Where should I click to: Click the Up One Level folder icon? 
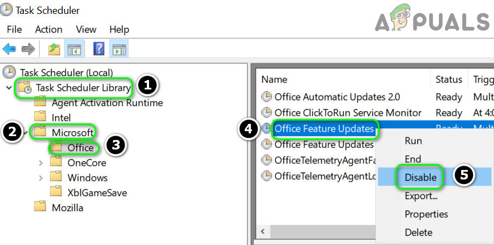[54, 49]
